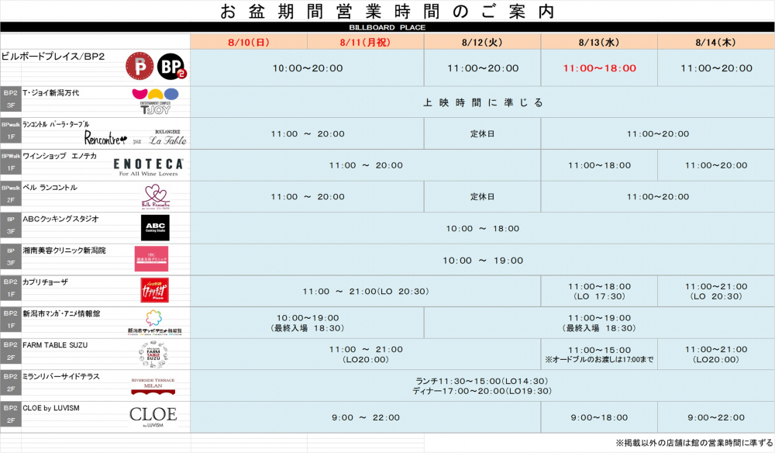Select Billboard Place's 8/14 "11:00～20:00" cell
Image resolution: width=775 pixels, height=453 pixels.
pyautogui.click(x=716, y=68)
